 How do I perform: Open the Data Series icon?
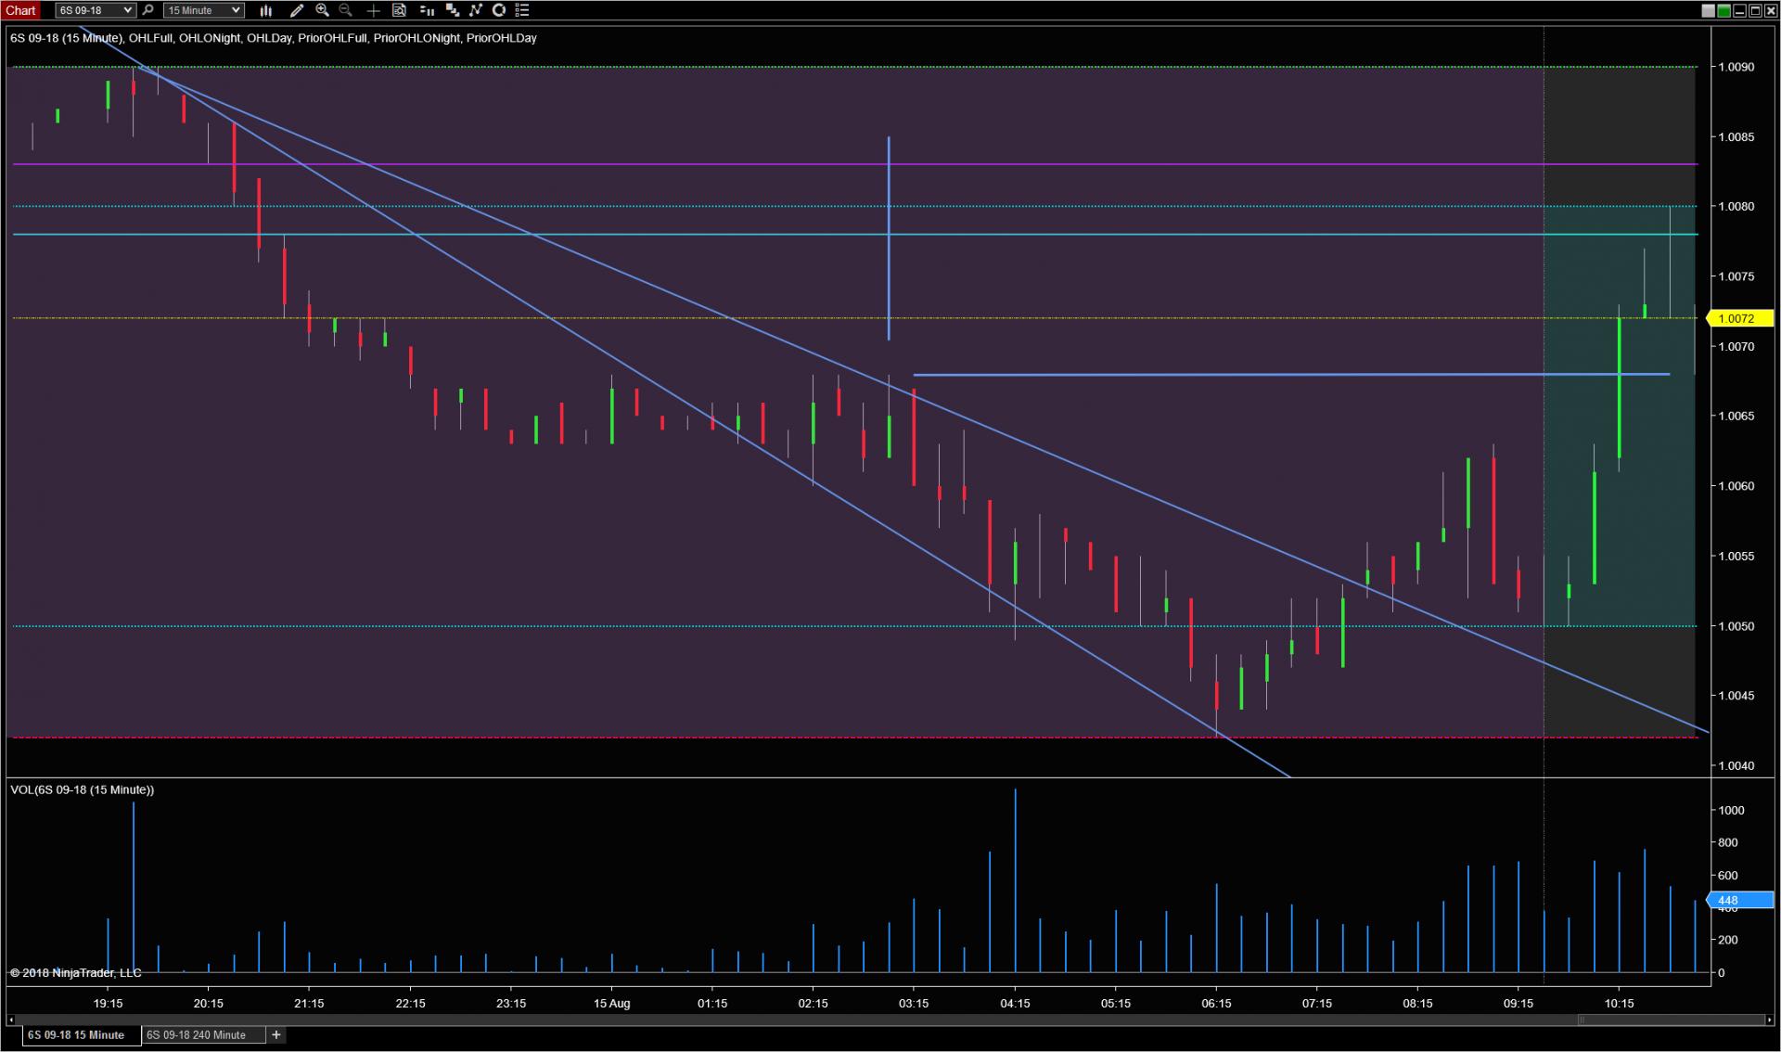coord(453,10)
